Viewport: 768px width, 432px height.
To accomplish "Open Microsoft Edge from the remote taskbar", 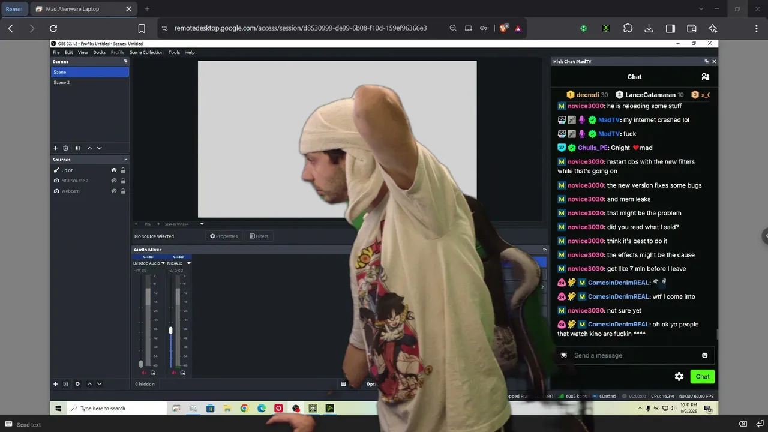I will coord(262,409).
